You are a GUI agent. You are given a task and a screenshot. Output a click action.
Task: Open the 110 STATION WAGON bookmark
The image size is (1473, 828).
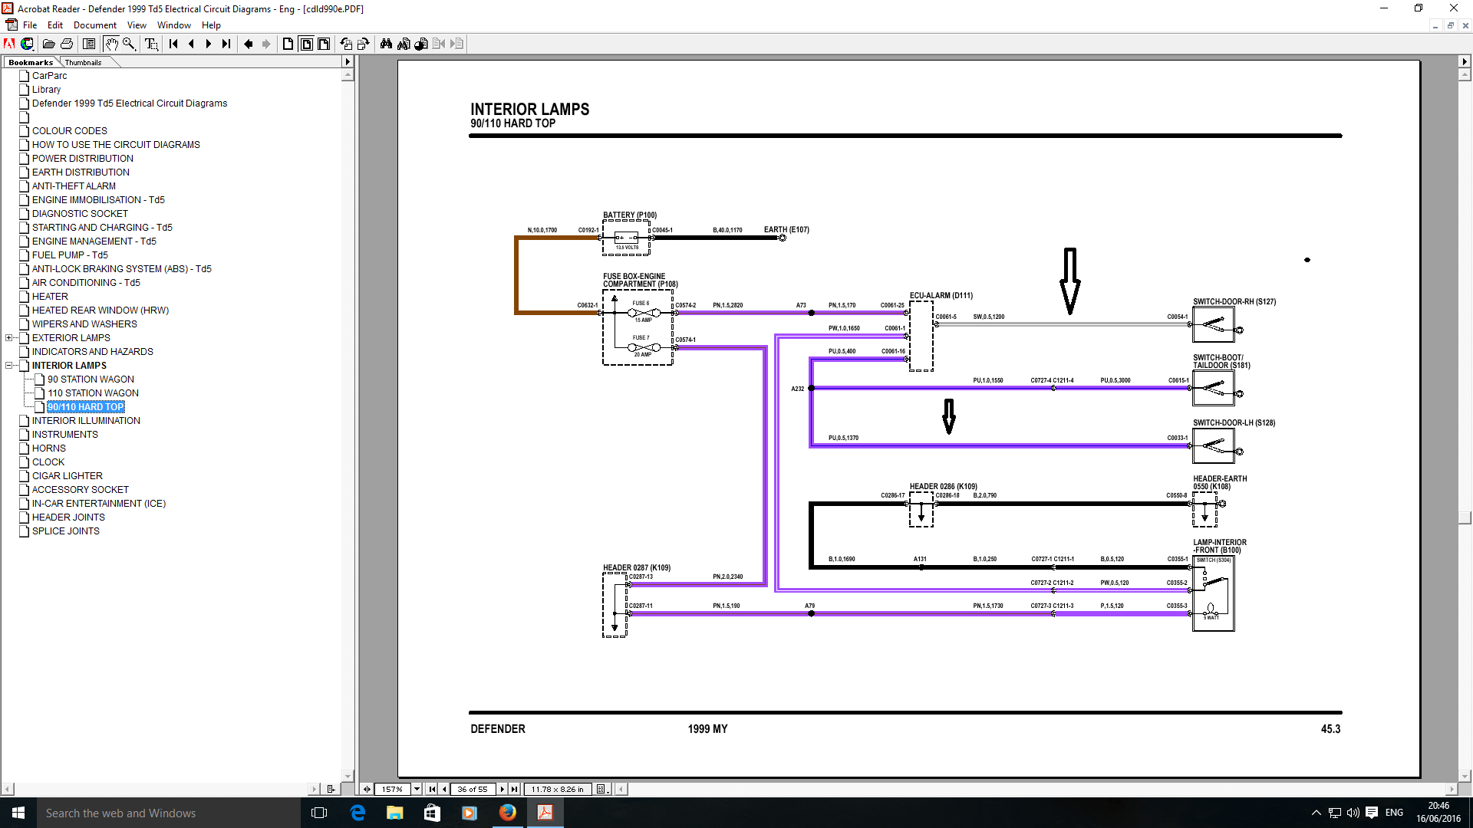[93, 393]
